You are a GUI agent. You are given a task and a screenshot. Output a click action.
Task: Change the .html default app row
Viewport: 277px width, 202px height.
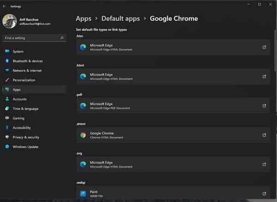[173, 76]
